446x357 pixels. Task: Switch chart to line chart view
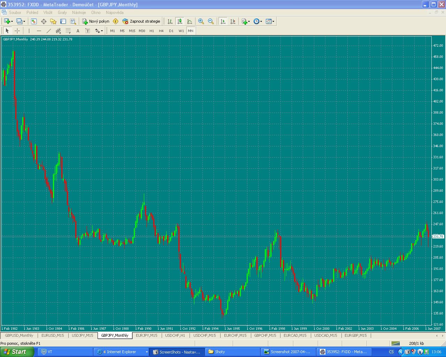click(x=190, y=21)
